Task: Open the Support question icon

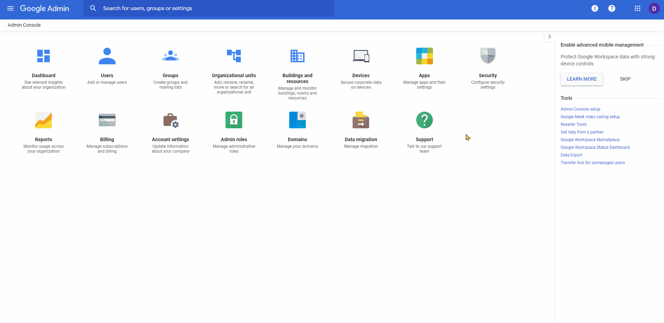Action: pyautogui.click(x=425, y=120)
